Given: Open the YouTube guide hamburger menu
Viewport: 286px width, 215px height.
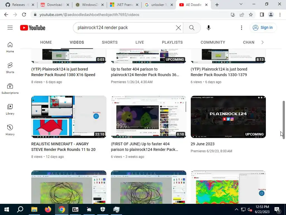Looking at the screenshot, I should (x=10, y=28).
